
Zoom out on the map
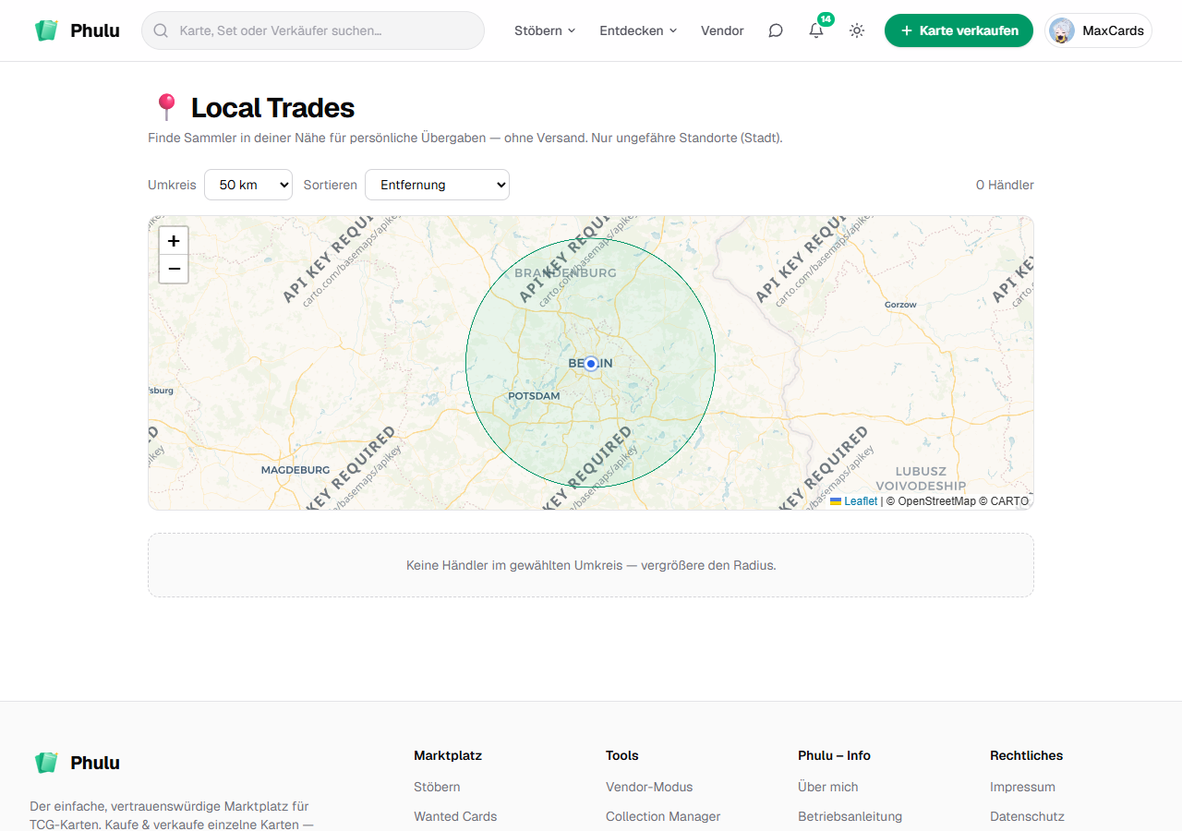pos(174,269)
